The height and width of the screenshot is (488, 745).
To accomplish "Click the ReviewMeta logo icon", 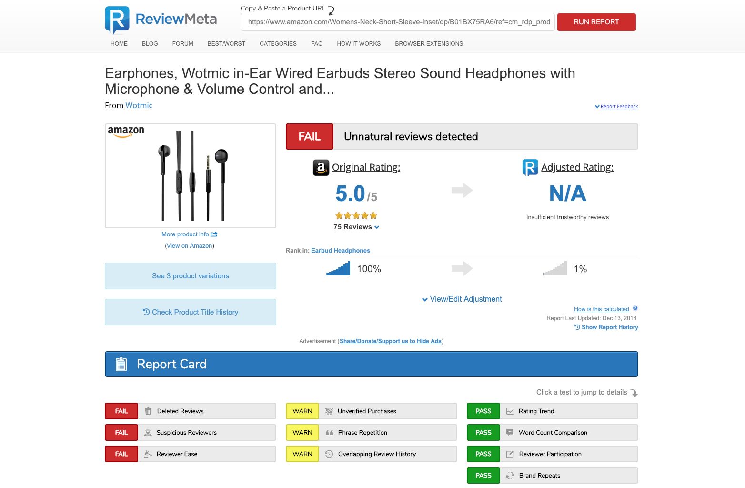I will 117,20.
